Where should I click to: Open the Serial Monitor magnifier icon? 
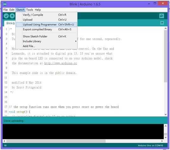pyautogui.click(x=161, y=16)
